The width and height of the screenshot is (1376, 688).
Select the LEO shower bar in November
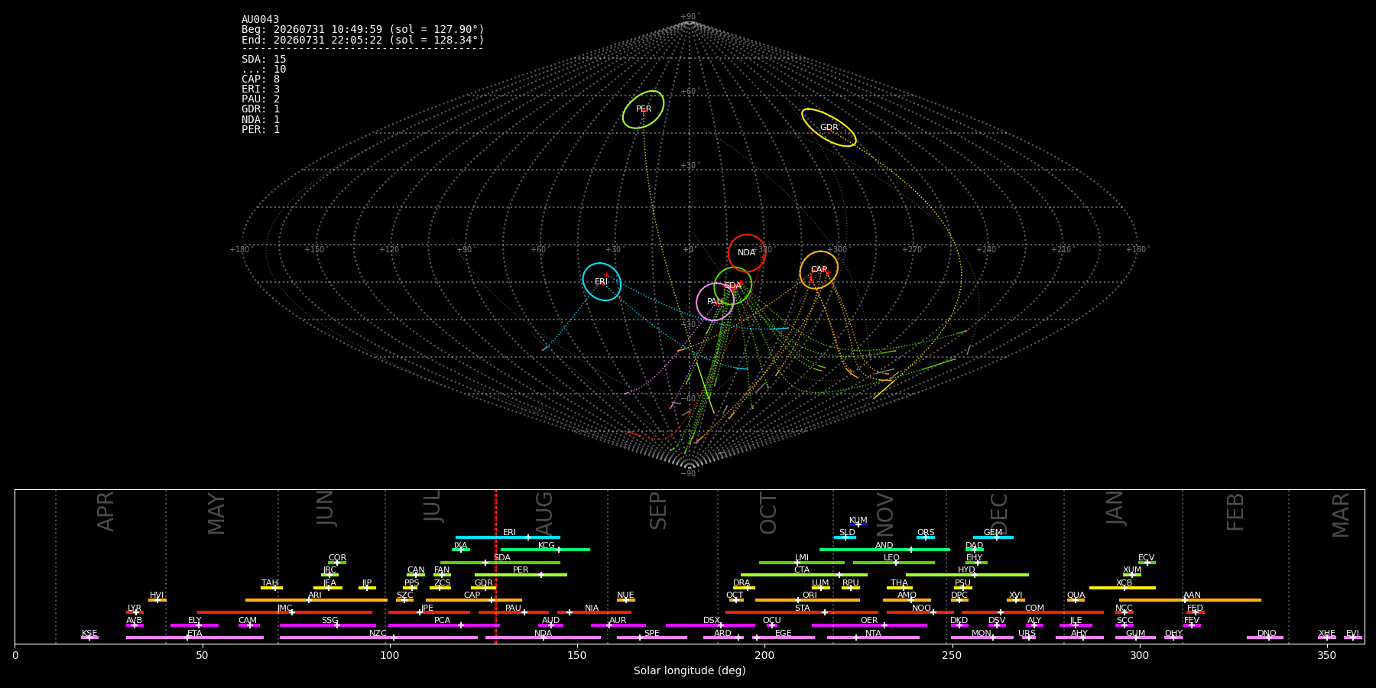894,563
